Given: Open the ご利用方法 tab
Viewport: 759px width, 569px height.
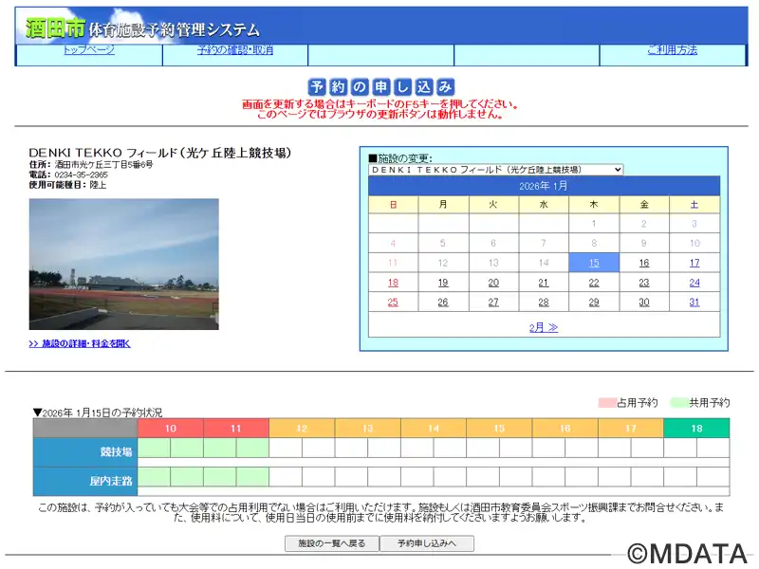Looking at the screenshot, I should pyautogui.click(x=672, y=50).
